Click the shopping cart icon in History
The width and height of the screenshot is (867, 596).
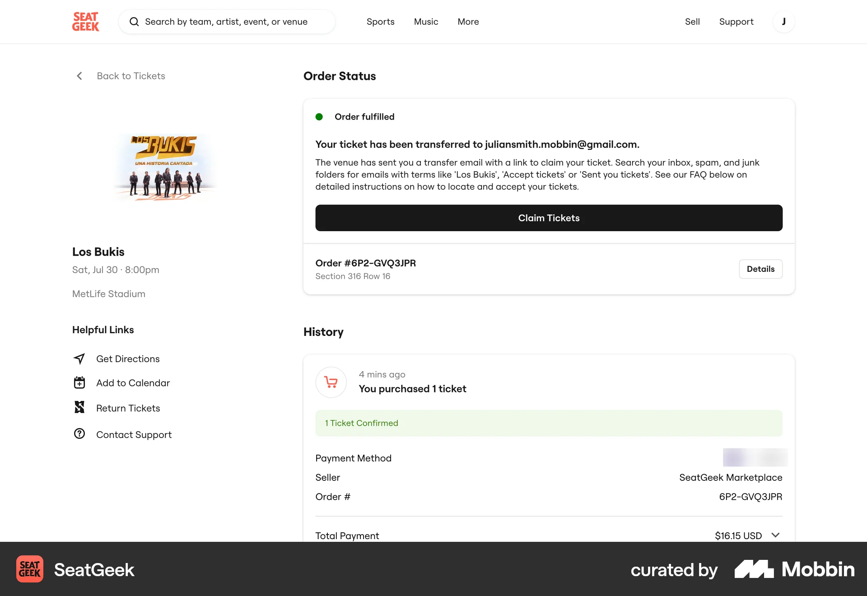click(331, 382)
